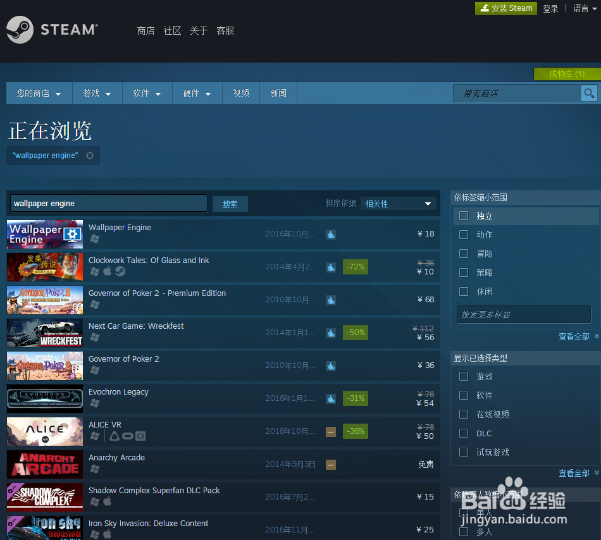The image size is (601, 540).
Task: Open the Wallpaper Engine title link
Action: click(120, 228)
